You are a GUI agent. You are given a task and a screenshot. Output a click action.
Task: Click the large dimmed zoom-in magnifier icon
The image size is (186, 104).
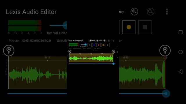[134, 12]
